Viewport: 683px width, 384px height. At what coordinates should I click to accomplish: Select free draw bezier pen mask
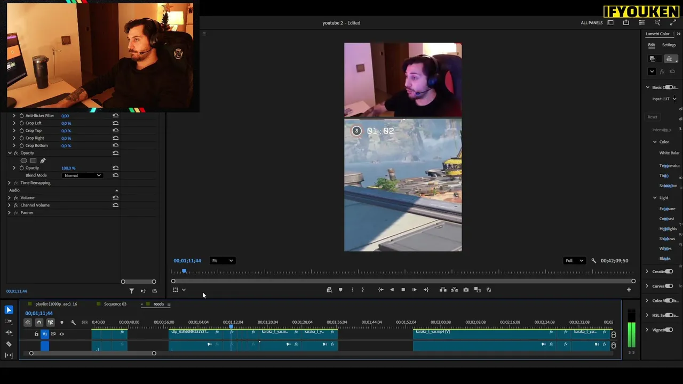(43, 161)
